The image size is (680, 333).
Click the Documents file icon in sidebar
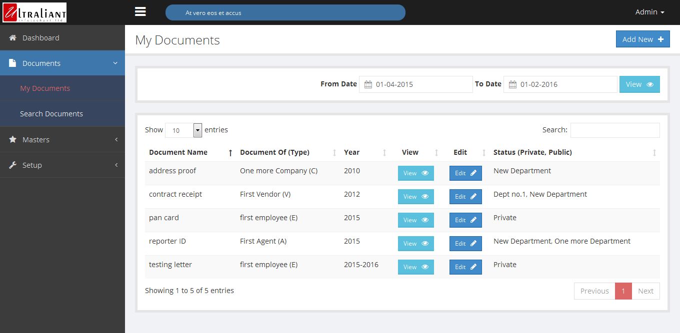[13, 63]
